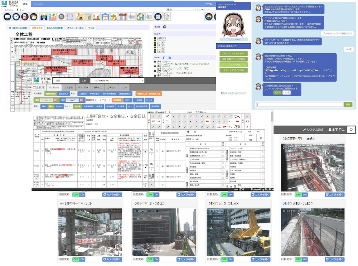
Task: Click the ロック button
Action: [x=149, y=100]
